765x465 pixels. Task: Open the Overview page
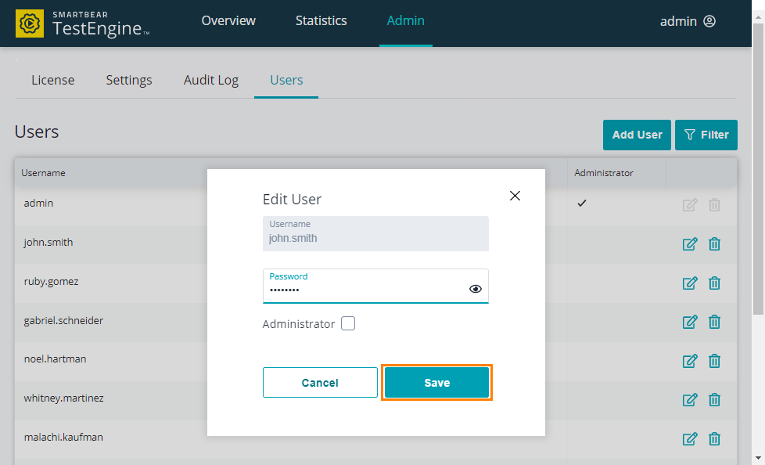tap(228, 20)
